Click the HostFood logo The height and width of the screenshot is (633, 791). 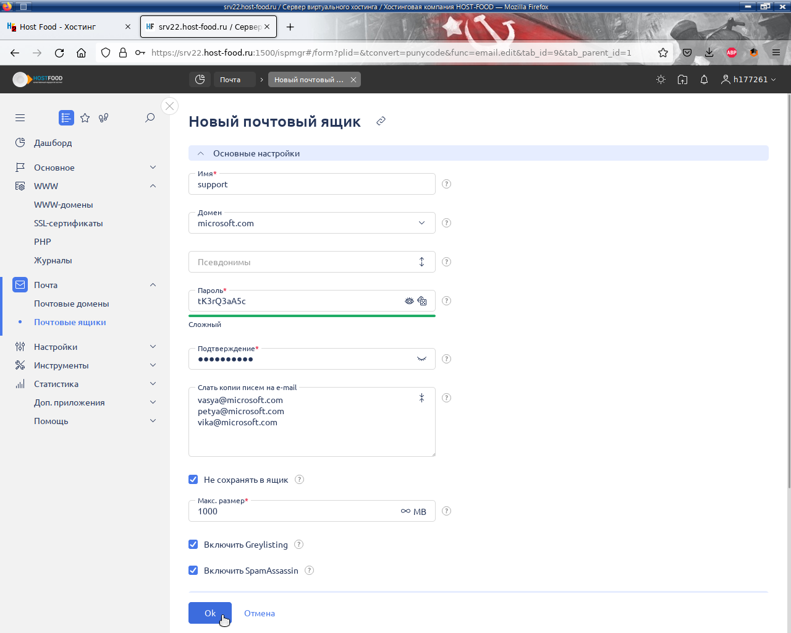click(x=38, y=79)
